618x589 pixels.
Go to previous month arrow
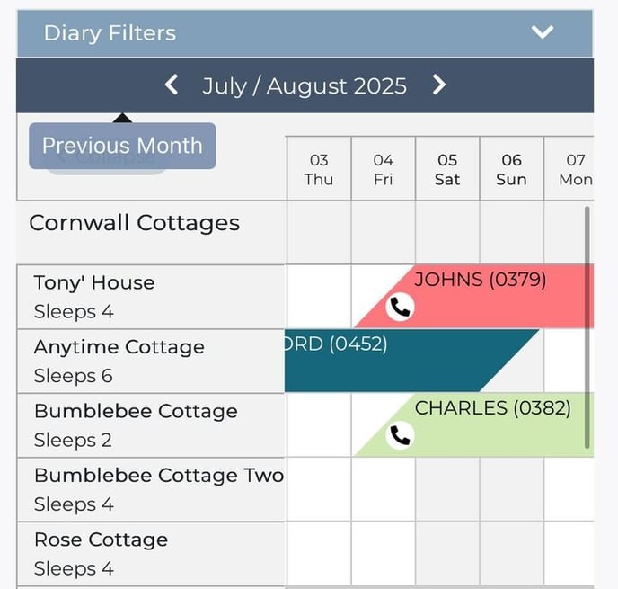tap(172, 85)
